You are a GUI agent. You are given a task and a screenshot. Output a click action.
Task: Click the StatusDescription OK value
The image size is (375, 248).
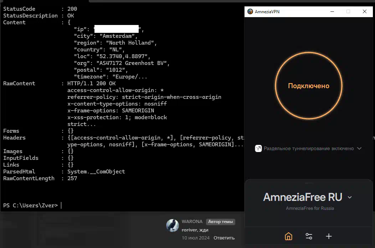(x=71, y=16)
